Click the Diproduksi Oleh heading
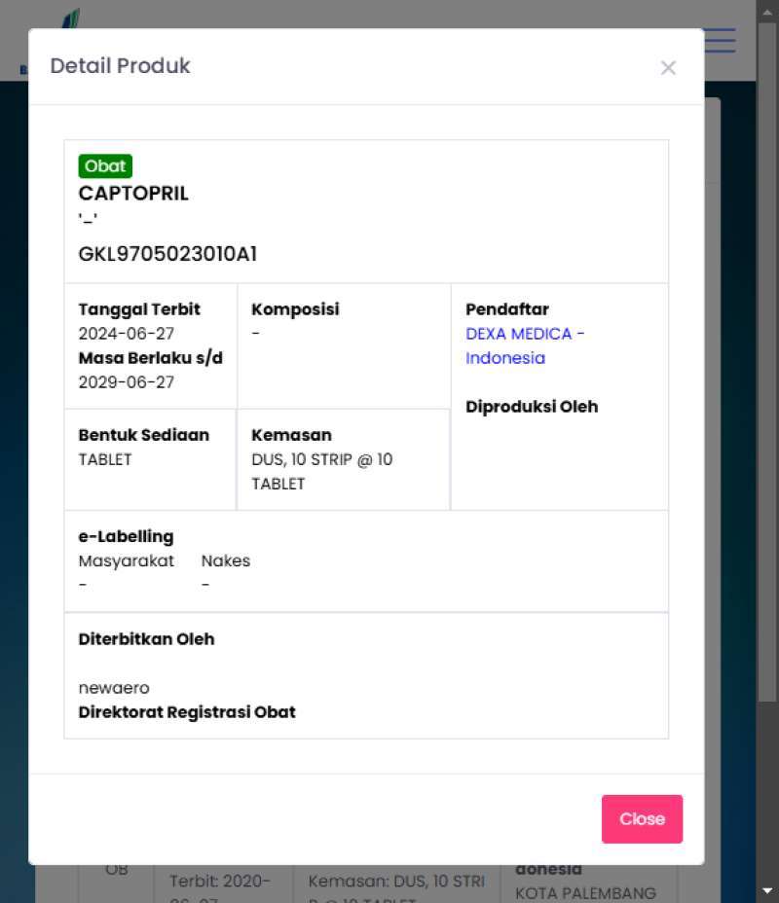The height and width of the screenshot is (903, 779). click(x=532, y=407)
